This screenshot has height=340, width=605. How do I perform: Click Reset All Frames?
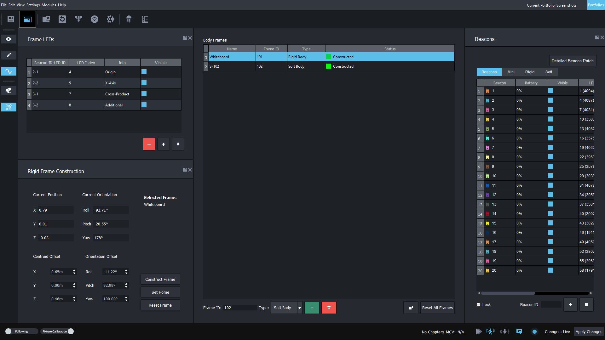coord(437,308)
